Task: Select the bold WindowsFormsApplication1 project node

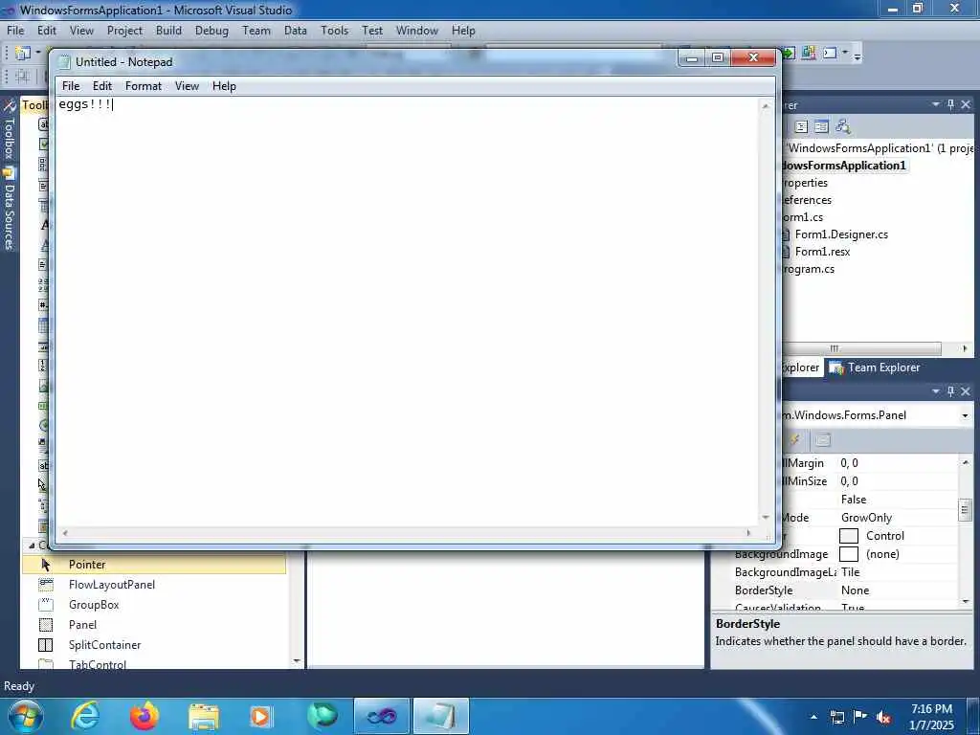Action: point(844,166)
